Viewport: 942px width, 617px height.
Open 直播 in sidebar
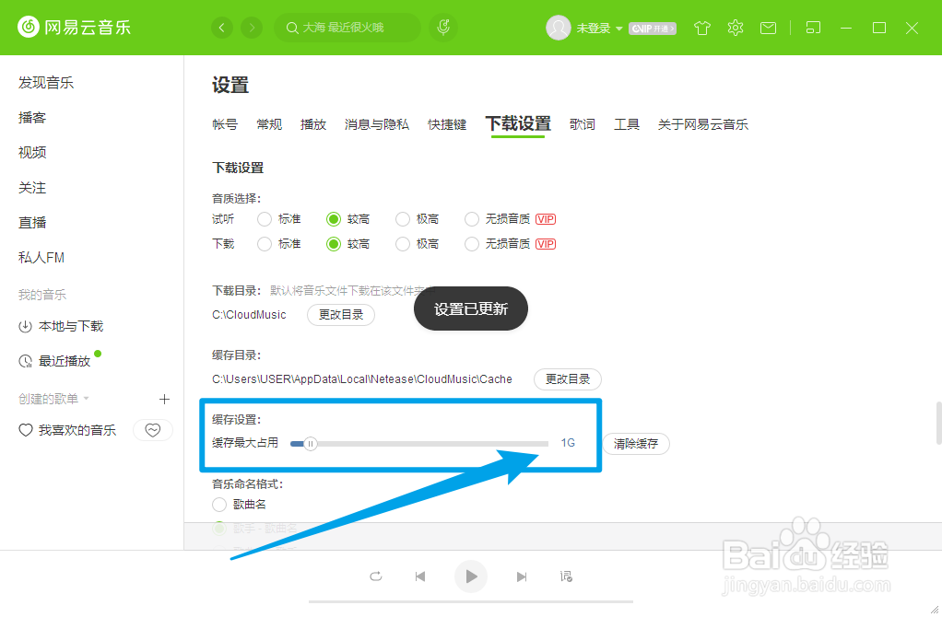pos(32,223)
